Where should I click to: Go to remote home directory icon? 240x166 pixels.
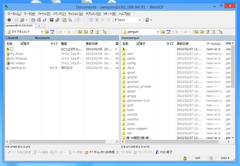[x=208, y=32]
